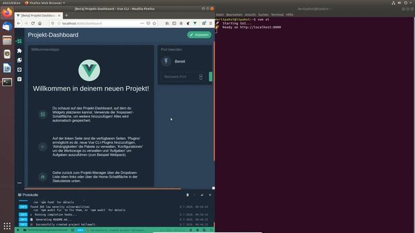Close the Projekt-Dashboard browser tab
Viewport: 415px width, 233px height.
59,16
